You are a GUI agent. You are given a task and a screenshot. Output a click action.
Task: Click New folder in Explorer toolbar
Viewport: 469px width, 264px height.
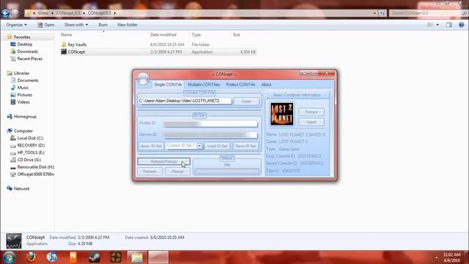(x=128, y=25)
